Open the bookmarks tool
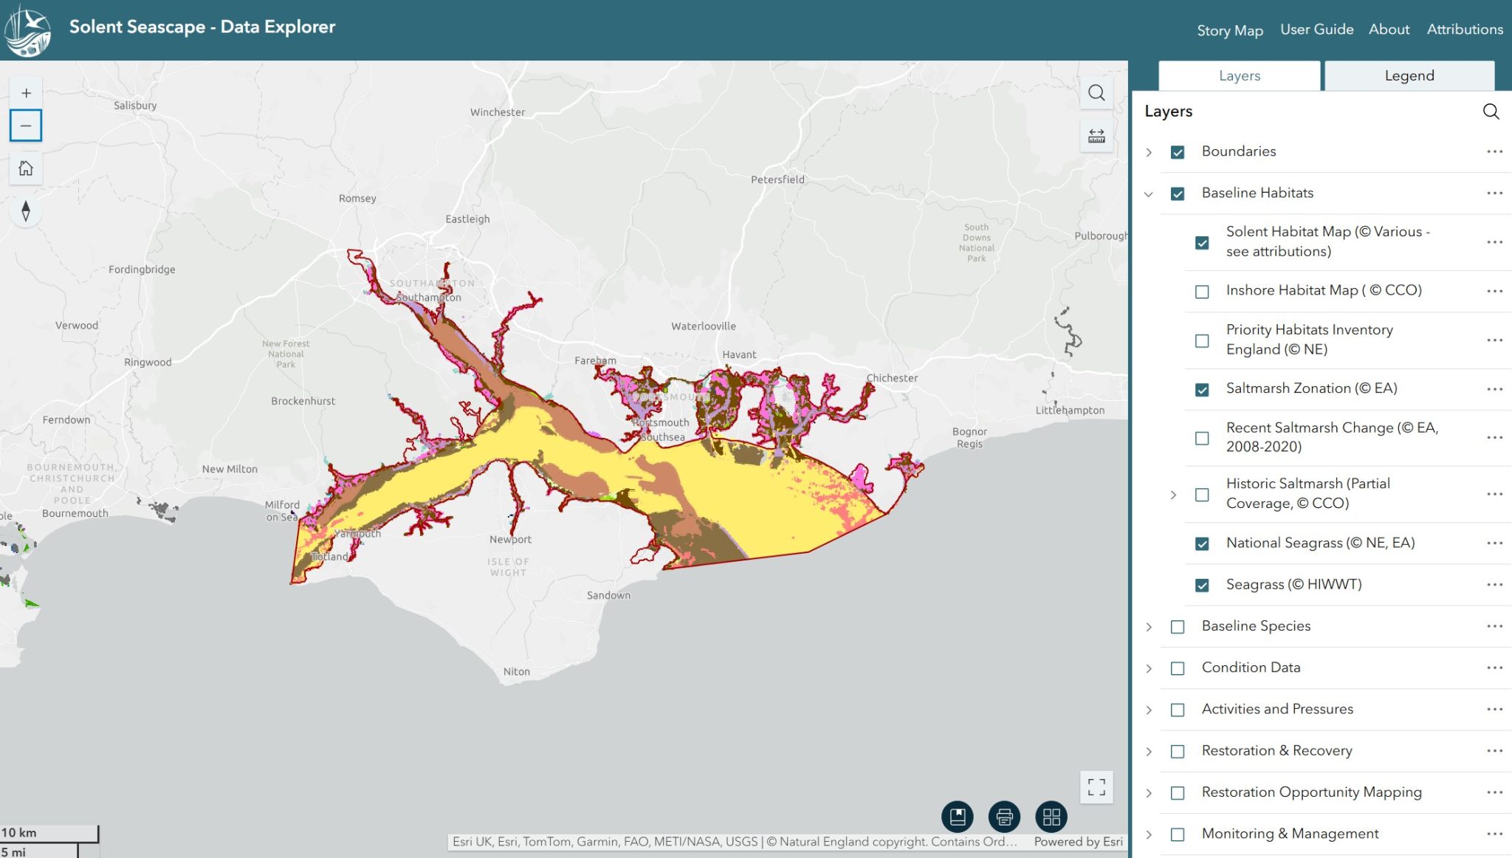 (957, 817)
